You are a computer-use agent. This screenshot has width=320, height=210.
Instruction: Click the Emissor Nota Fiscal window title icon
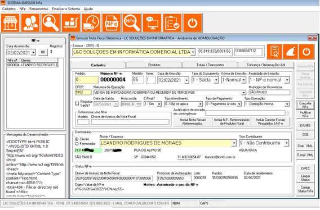click(x=73, y=38)
